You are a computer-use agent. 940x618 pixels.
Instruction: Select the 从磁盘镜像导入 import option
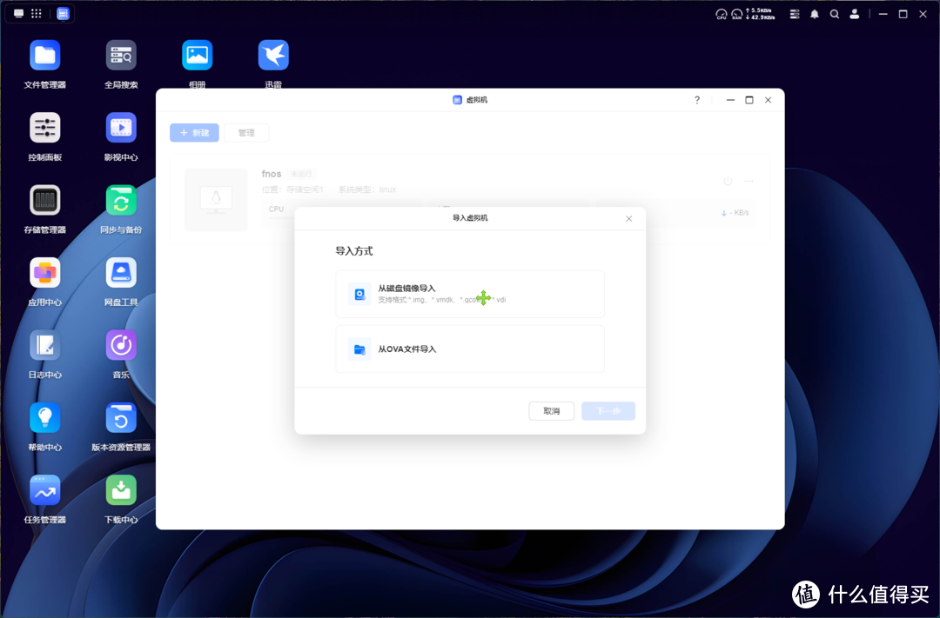tap(470, 294)
